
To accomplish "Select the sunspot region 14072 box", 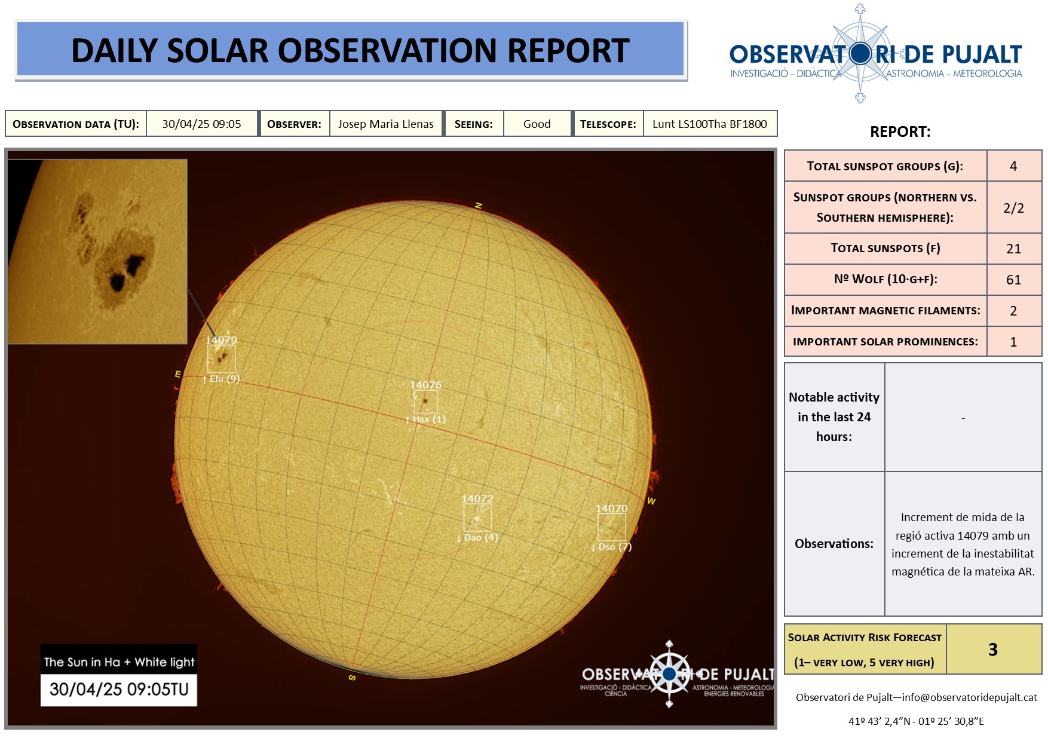I will [x=477, y=518].
